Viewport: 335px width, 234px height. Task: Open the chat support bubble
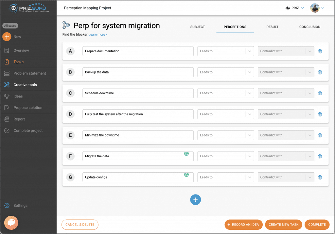[x=11, y=223]
